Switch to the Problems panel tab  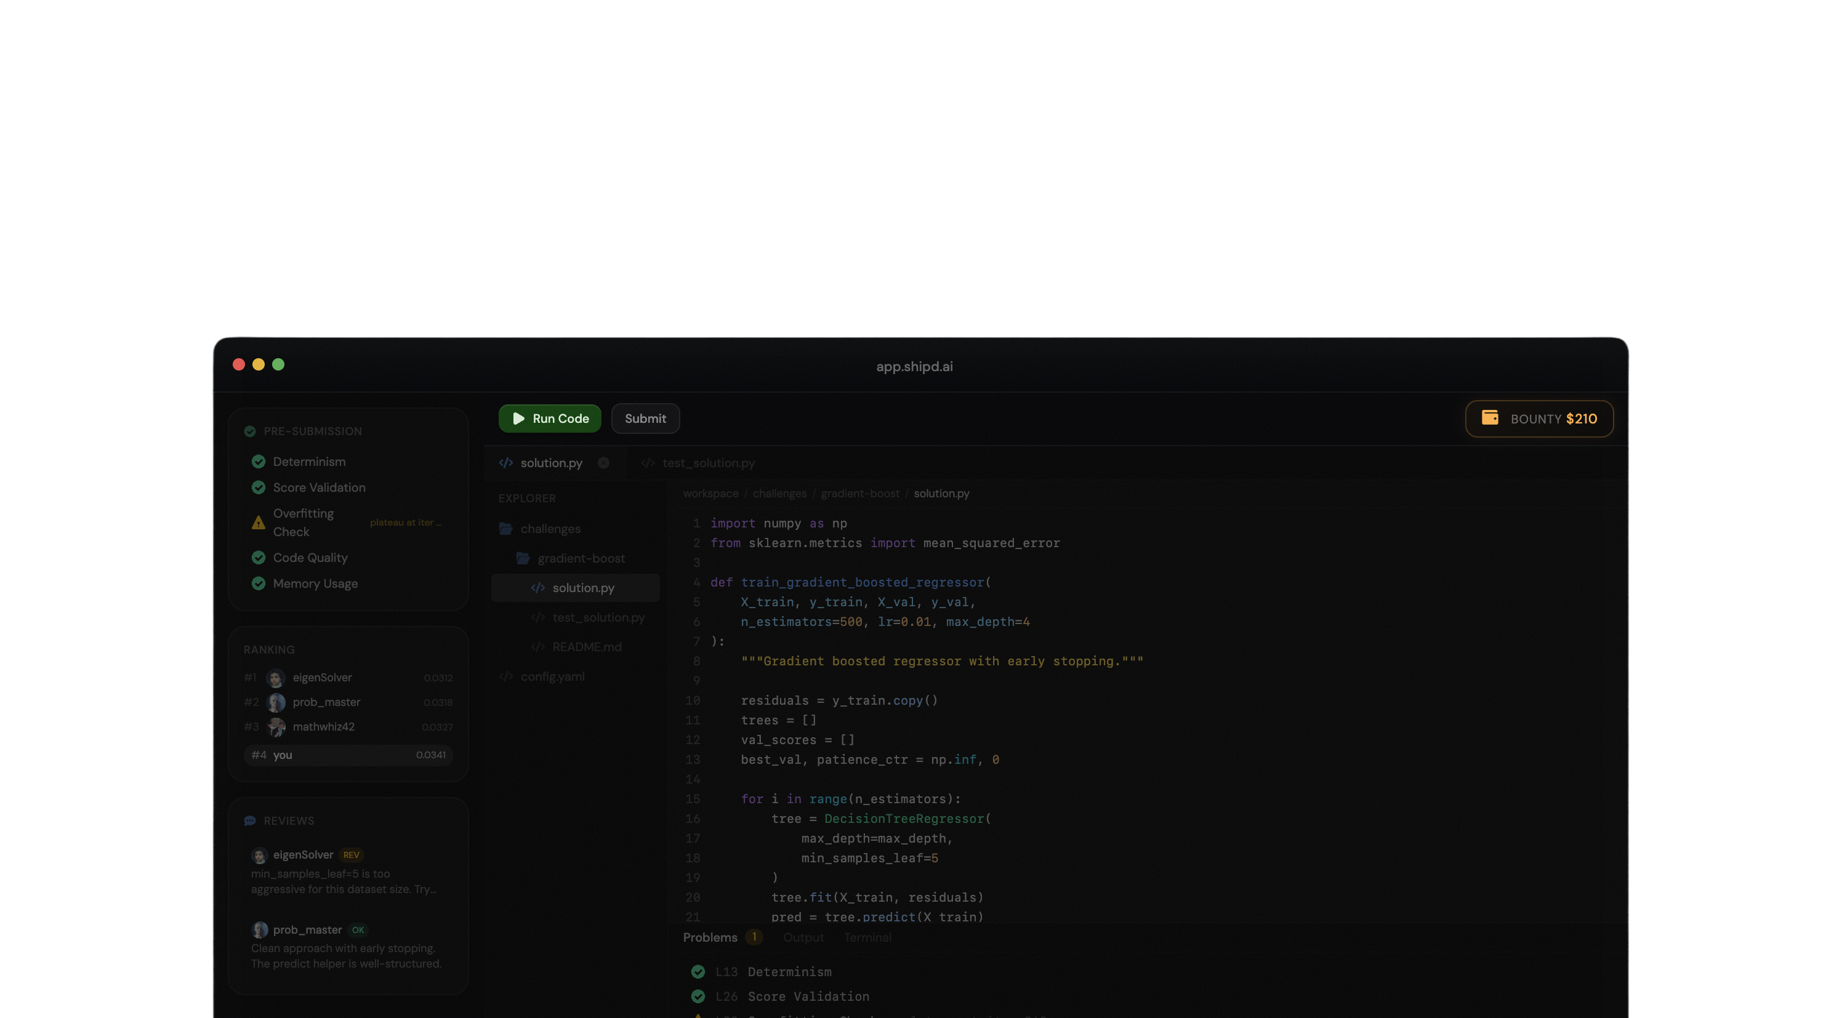click(x=709, y=937)
